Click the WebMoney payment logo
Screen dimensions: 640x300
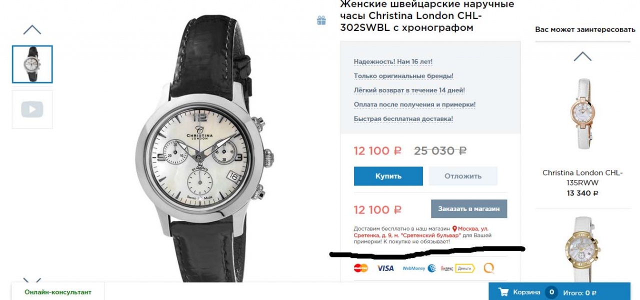coord(419,268)
